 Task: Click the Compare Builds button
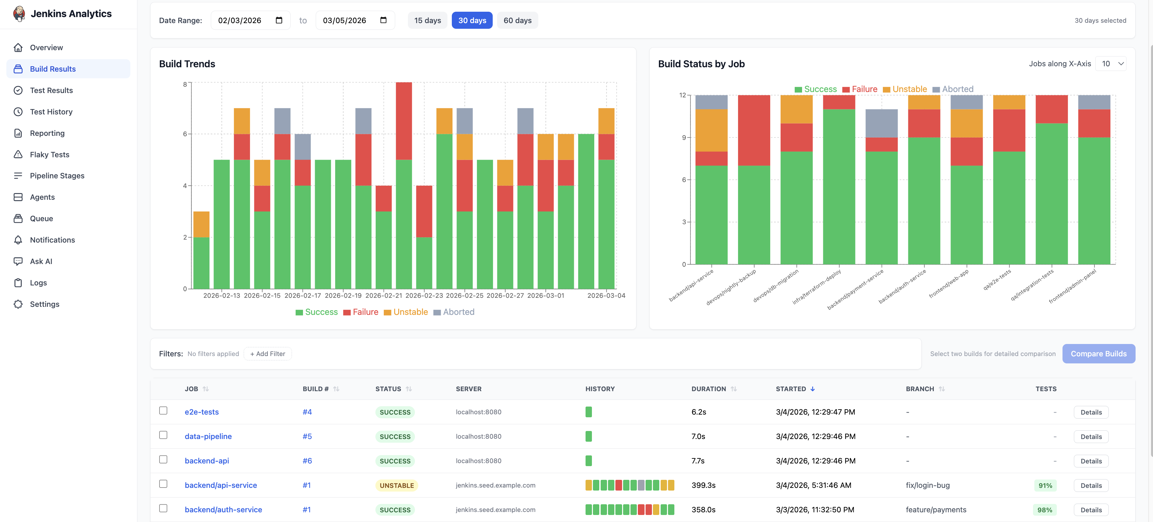click(x=1098, y=353)
